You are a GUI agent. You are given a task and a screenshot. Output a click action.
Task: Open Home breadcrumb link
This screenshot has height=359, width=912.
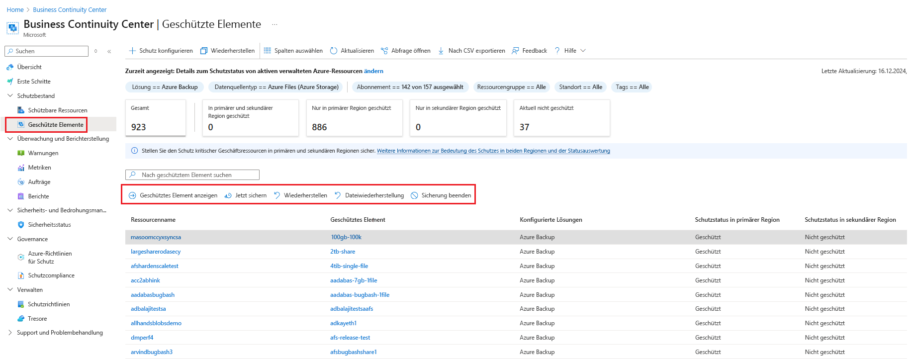[15, 9]
